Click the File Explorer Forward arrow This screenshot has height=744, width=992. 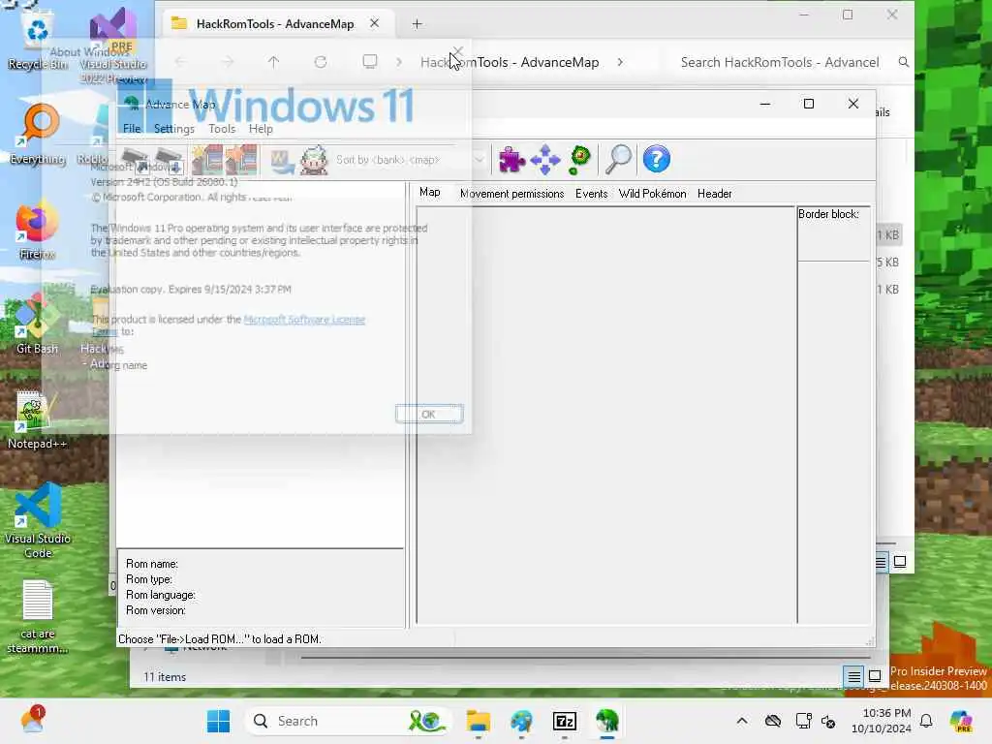click(x=227, y=62)
